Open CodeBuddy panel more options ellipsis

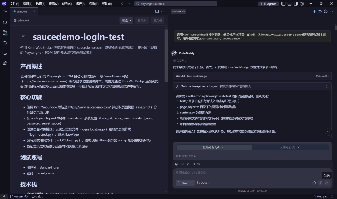tap(331, 12)
